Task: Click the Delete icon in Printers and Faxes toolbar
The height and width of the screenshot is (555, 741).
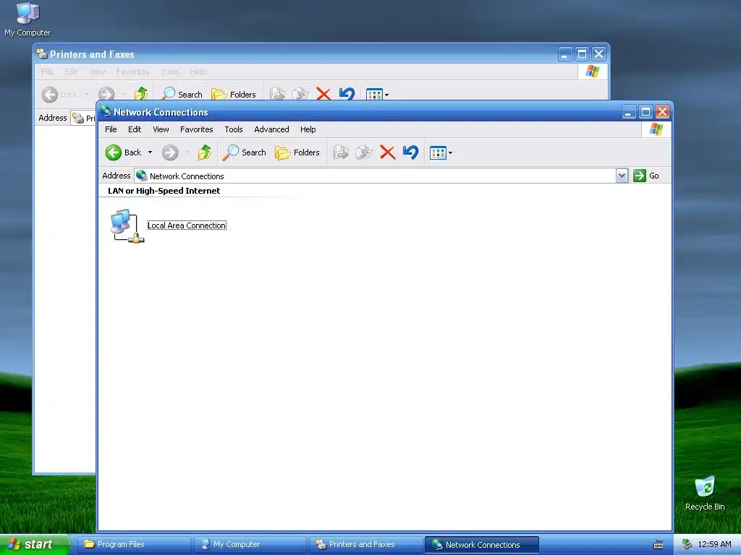Action: coord(323,94)
